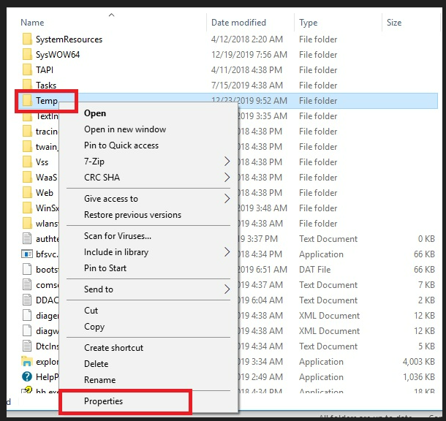Click the 4/12/2018 2:20 AM date cell
Image resolution: width=446 pixels, height=421 pixels.
point(247,39)
